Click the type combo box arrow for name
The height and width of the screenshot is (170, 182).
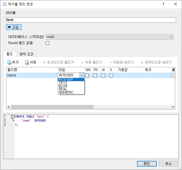pyautogui.click(x=82, y=75)
